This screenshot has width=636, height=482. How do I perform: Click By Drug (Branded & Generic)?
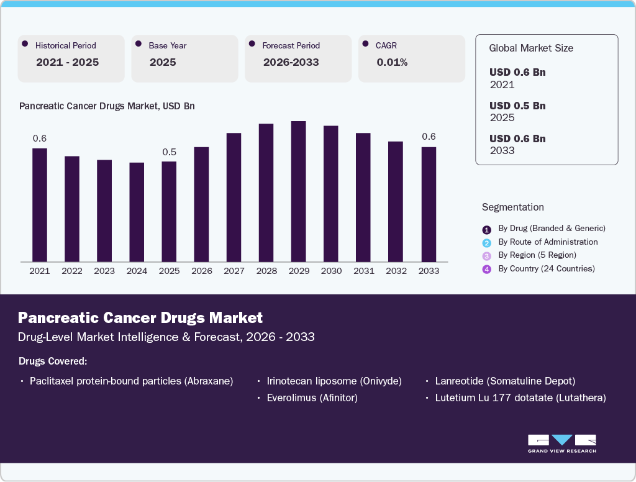point(552,229)
